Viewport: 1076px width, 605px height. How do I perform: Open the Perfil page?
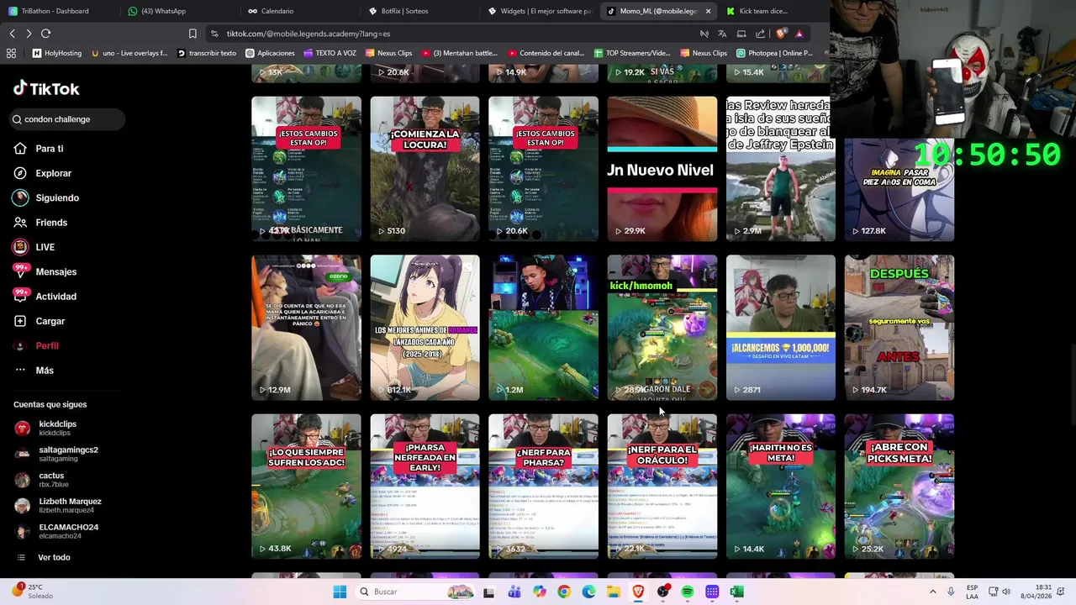(x=36, y=345)
